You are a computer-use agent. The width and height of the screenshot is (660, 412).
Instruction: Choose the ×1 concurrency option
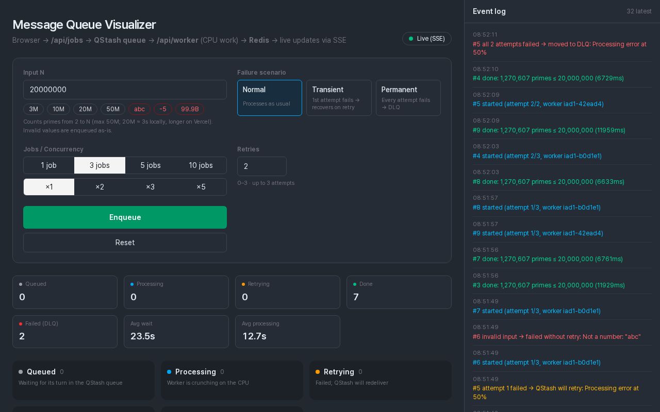click(49, 187)
